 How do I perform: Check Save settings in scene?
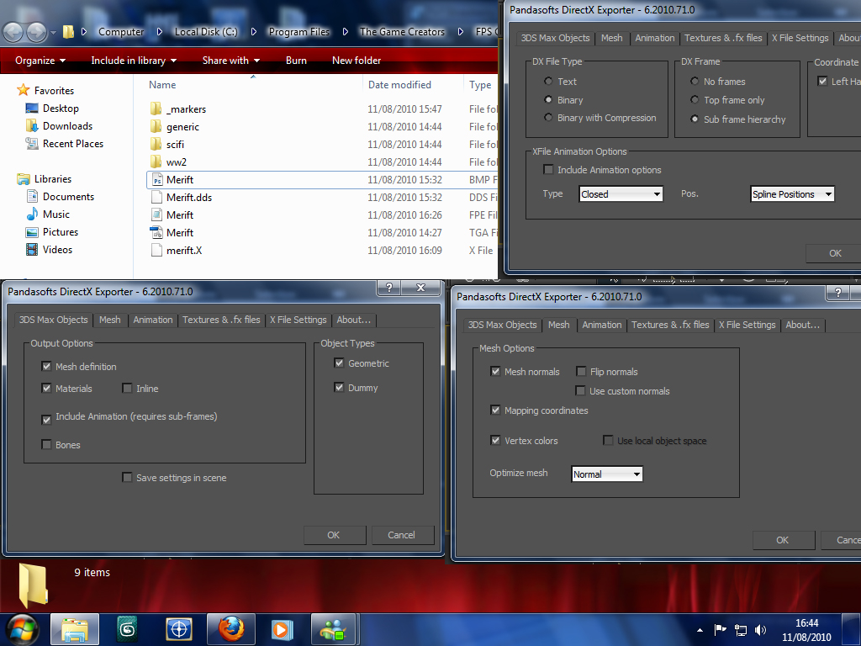click(x=127, y=478)
